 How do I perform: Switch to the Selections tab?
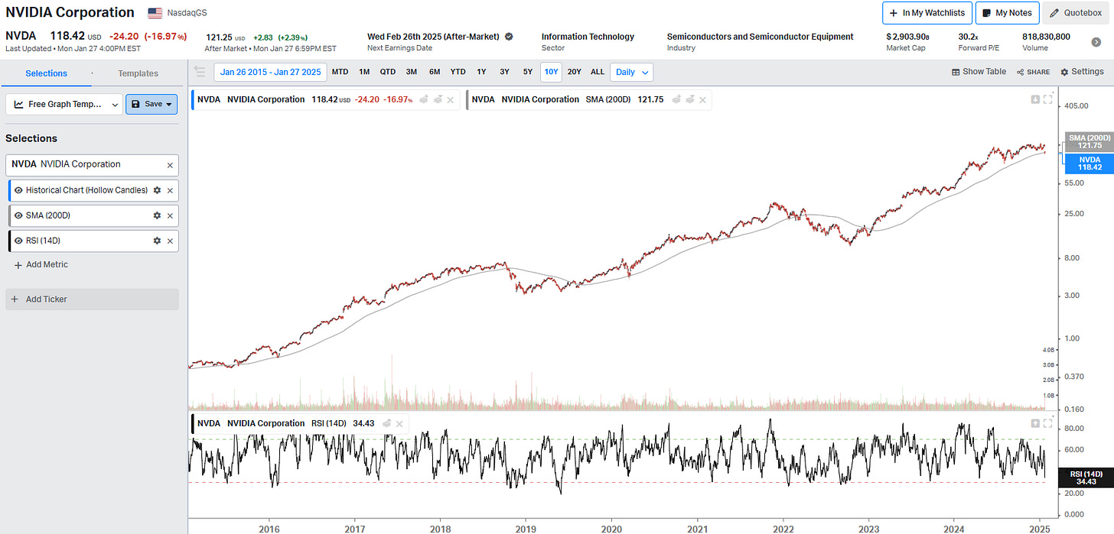(46, 73)
